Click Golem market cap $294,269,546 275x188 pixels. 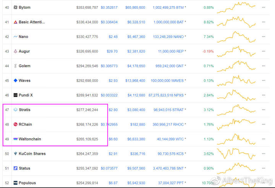tap(87, 66)
